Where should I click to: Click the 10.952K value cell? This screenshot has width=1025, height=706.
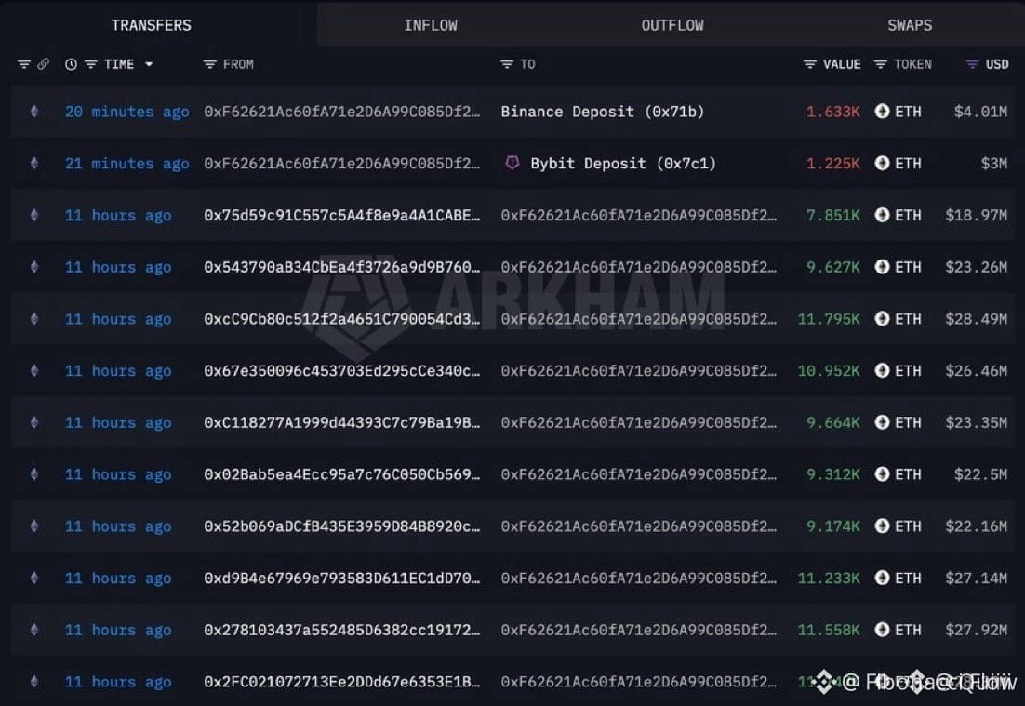pyautogui.click(x=829, y=370)
